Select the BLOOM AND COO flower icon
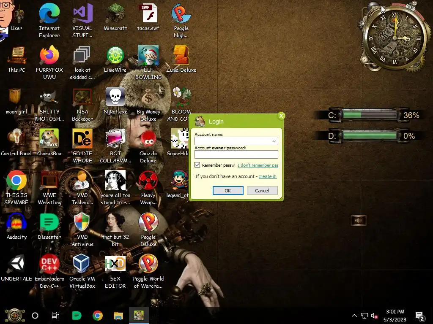 181,104
